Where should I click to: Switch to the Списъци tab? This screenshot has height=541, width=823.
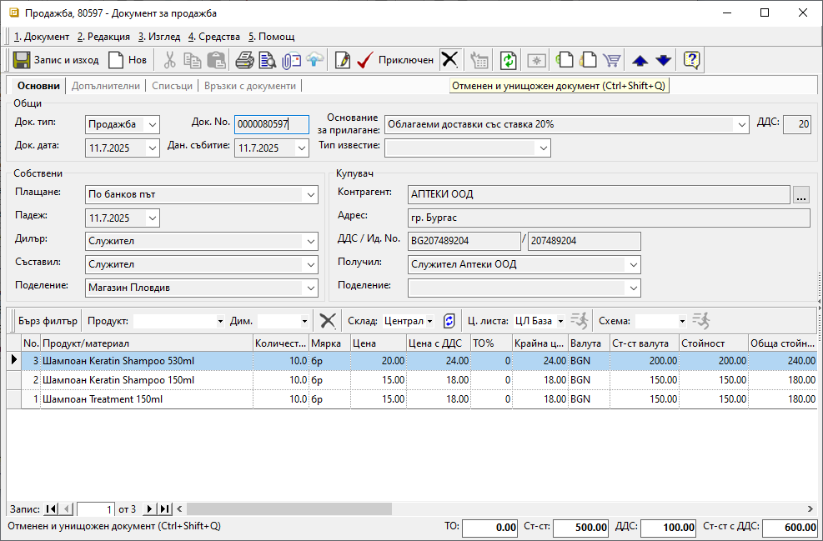click(x=172, y=86)
